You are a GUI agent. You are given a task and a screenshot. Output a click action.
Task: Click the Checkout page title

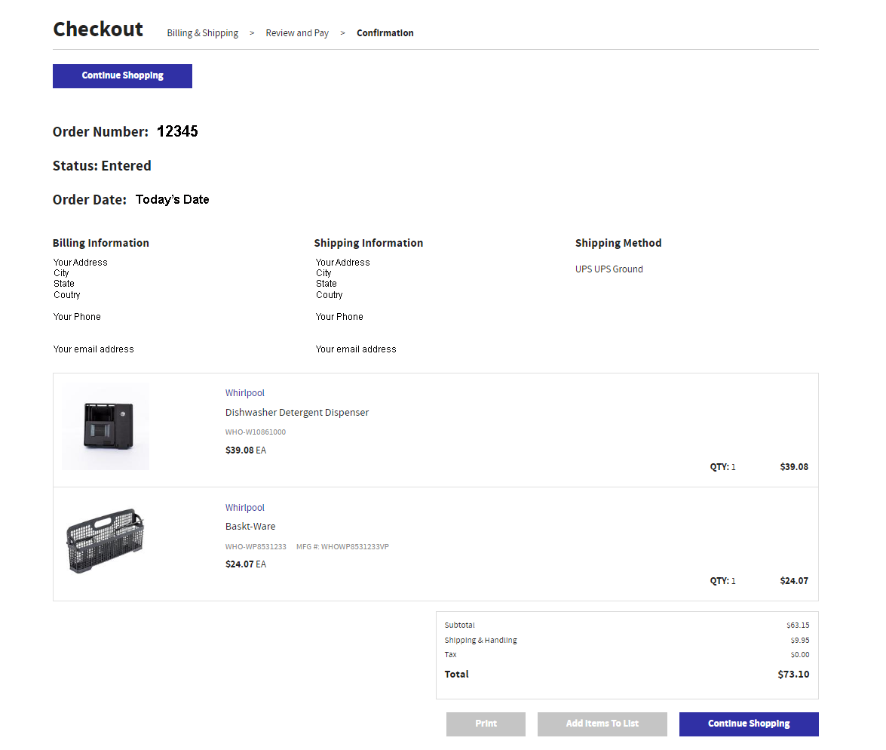[x=98, y=29]
